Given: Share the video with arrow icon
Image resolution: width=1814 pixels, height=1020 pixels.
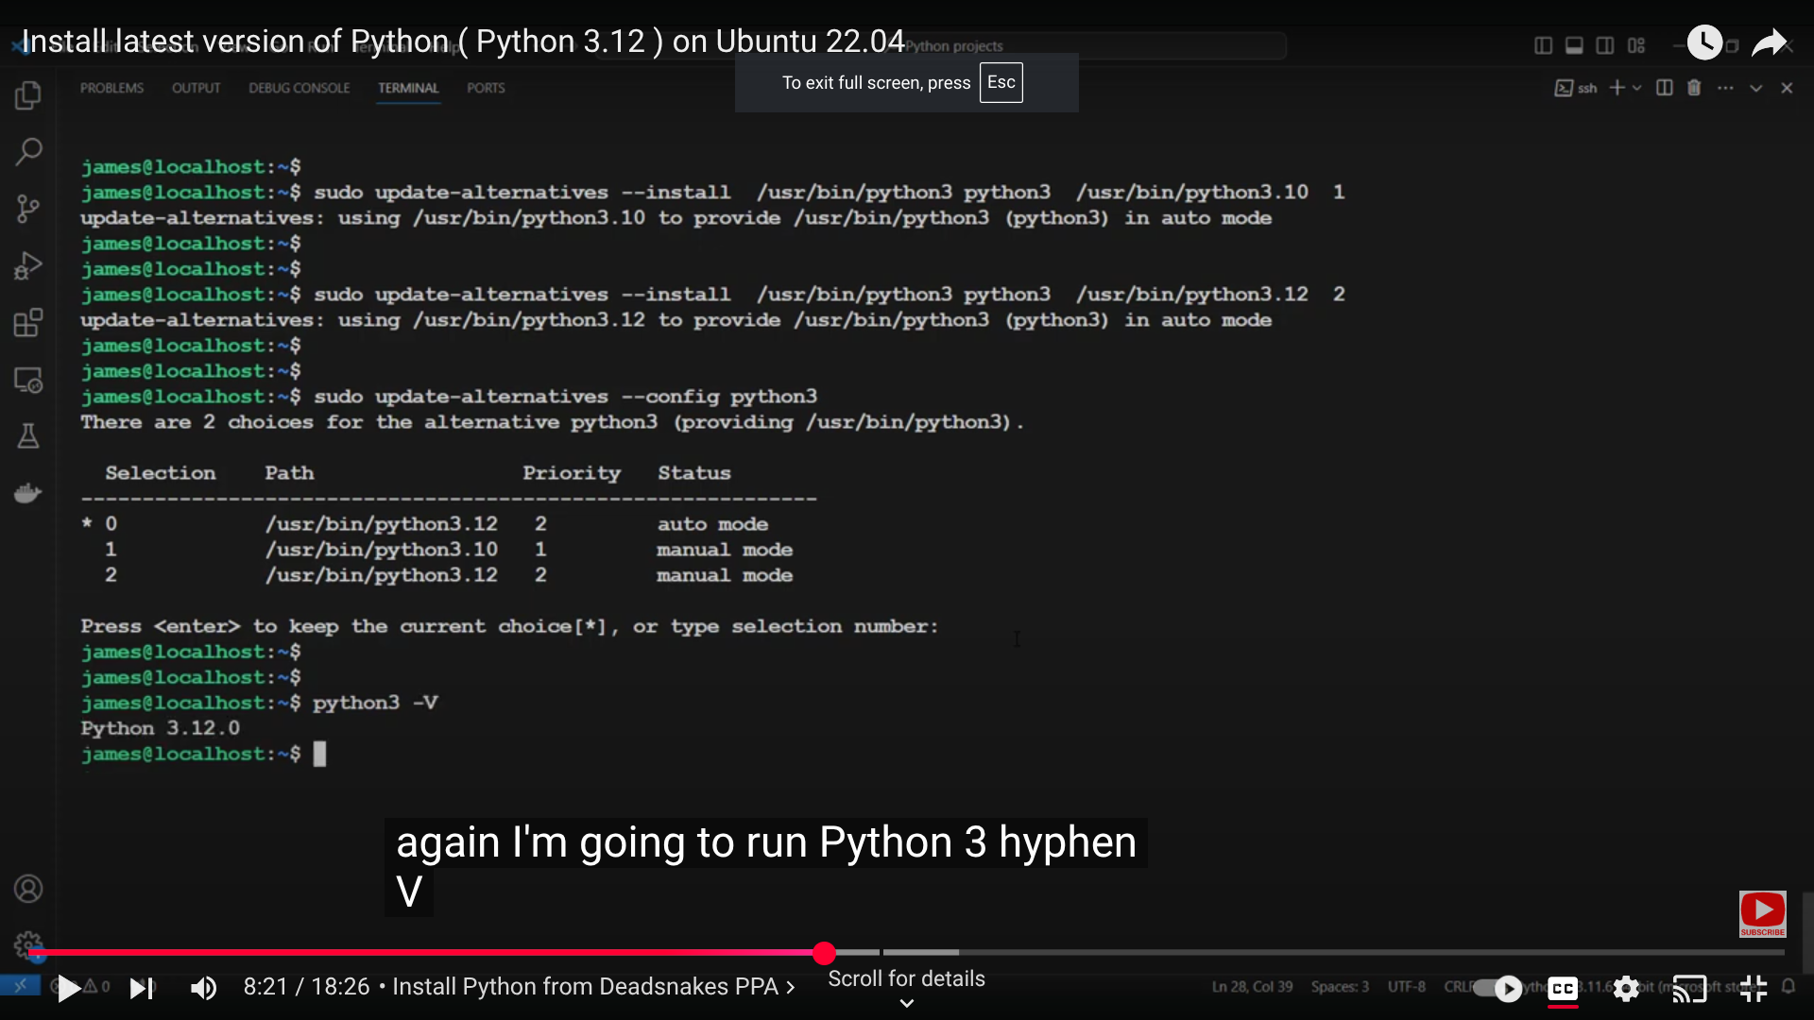Looking at the screenshot, I should (1769, 42).
